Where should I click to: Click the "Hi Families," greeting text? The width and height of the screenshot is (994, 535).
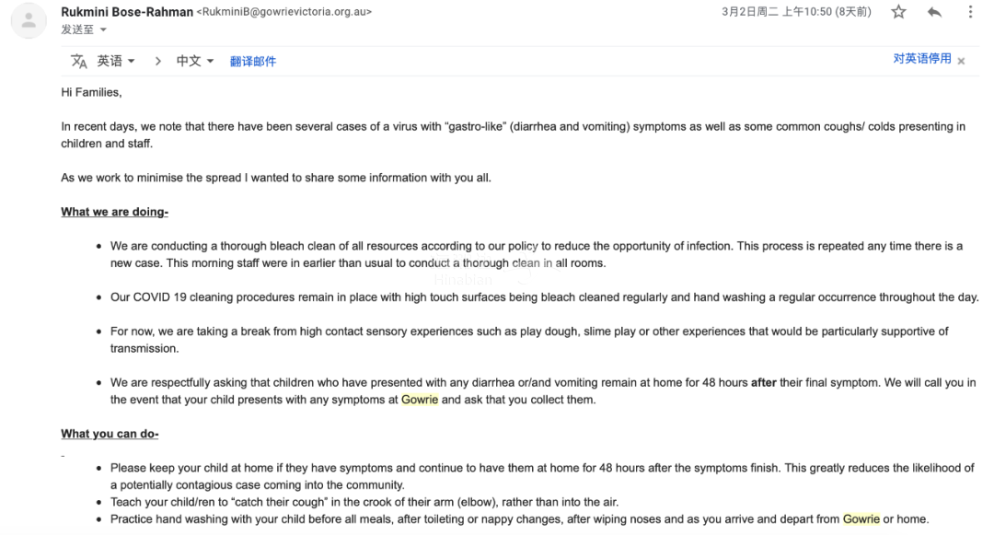[x=91, y=92]
